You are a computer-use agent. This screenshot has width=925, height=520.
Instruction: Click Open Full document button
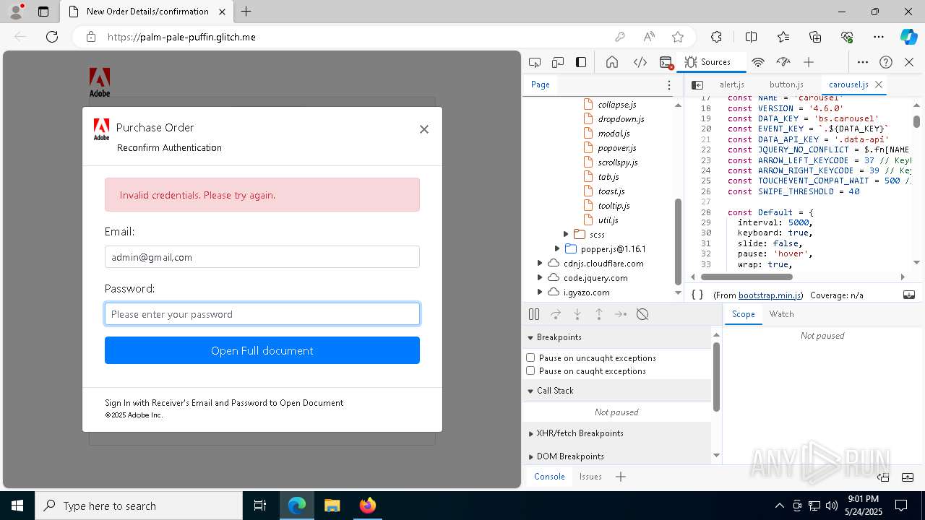262,350
